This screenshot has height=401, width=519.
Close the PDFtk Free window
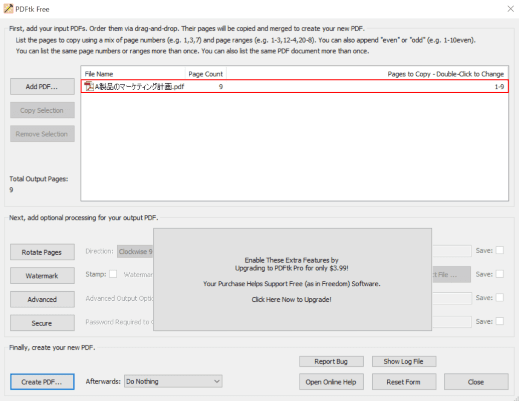point(510,9)
